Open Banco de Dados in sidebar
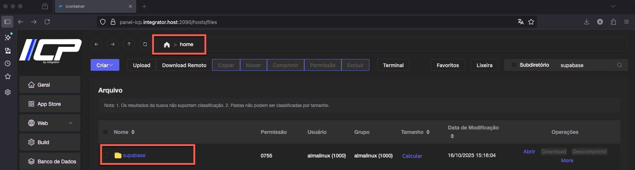This screenshot has height=170, width=635. click(50, 161)
